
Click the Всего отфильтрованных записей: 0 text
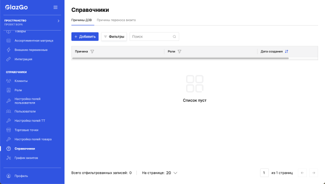[101, 173]
